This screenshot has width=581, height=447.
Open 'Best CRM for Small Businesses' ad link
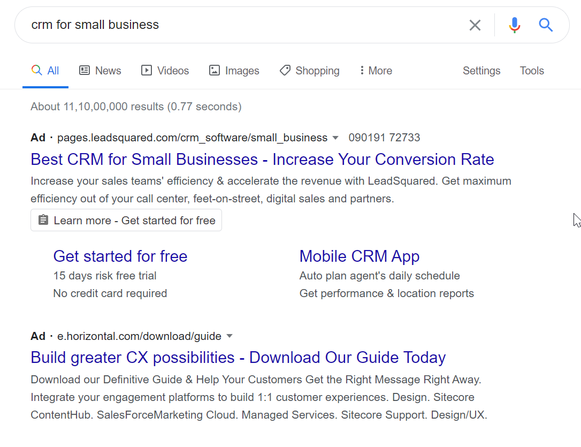tap(262, 160)
